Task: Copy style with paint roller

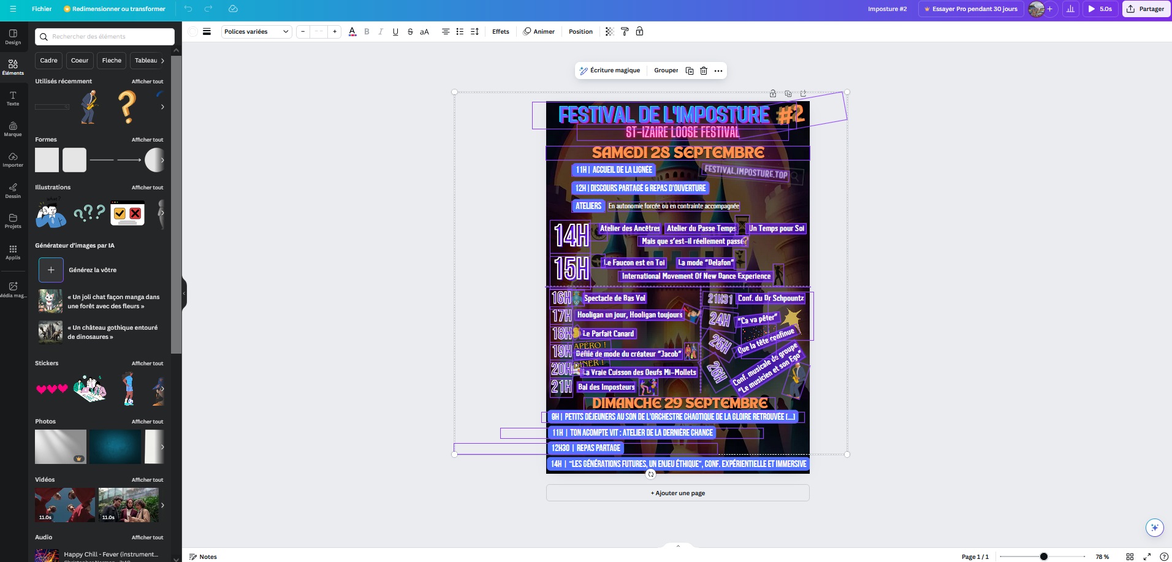Action: pos(625,32)
